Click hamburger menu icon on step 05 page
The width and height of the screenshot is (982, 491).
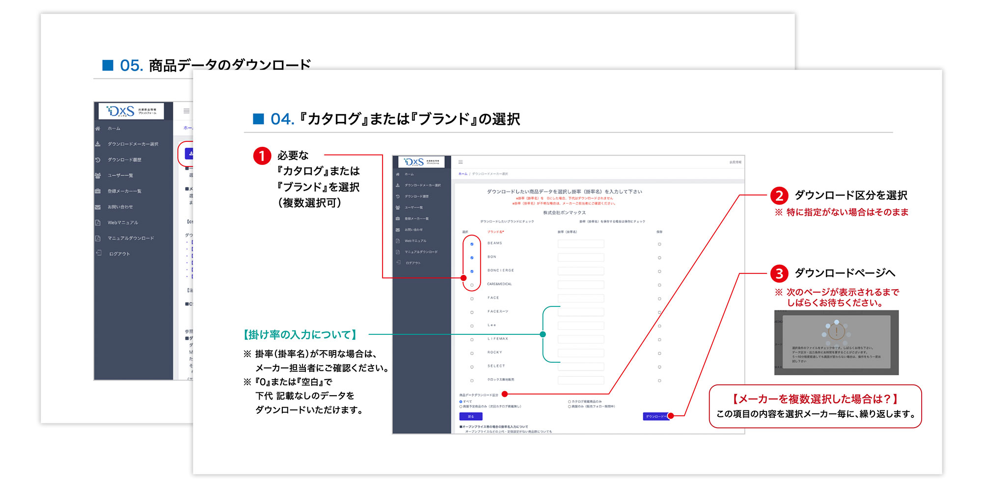tap(187, 111)
